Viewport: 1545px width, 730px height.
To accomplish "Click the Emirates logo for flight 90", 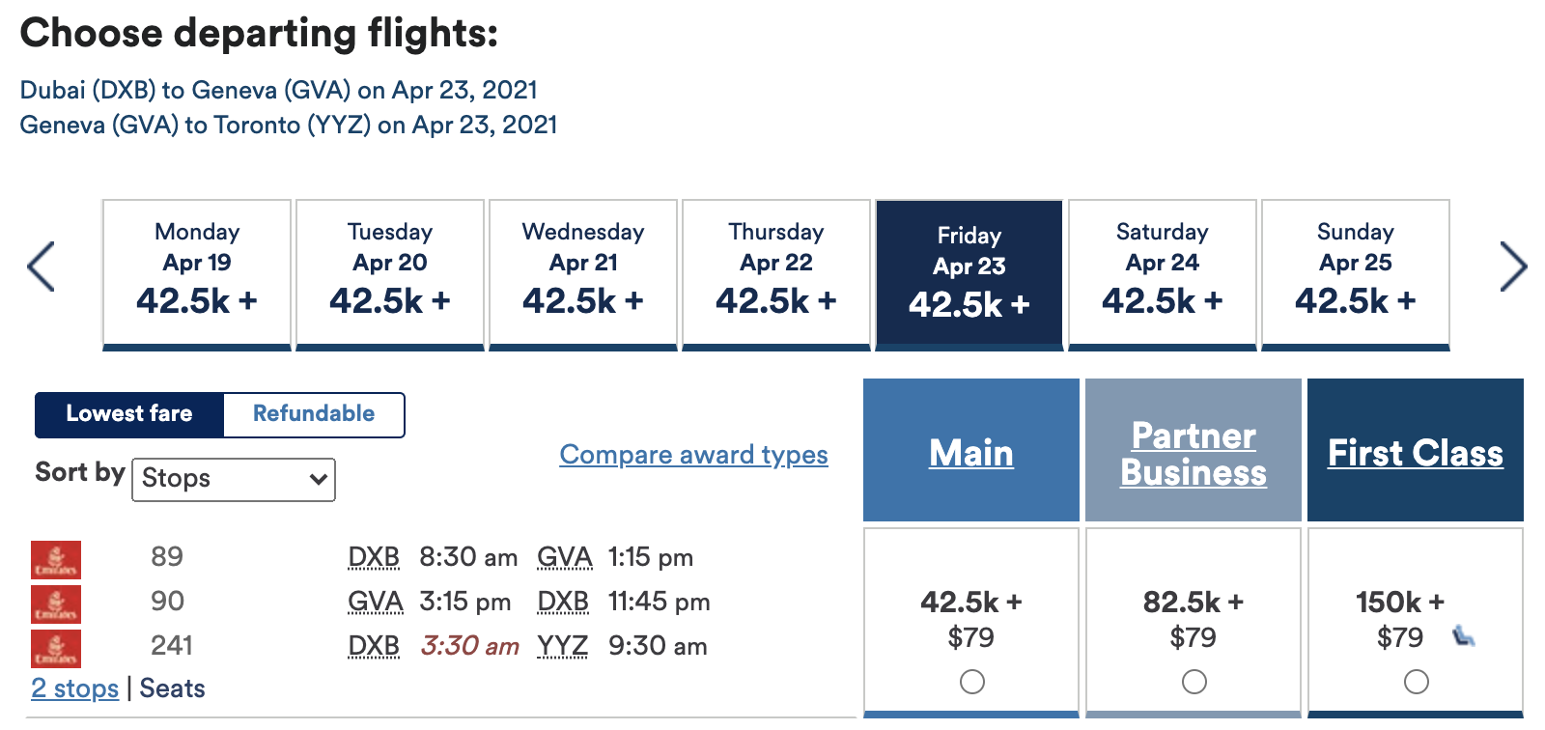I will [56, 604].
